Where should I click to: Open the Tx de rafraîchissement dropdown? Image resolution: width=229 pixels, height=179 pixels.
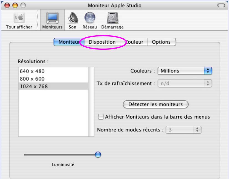[185, 83]
